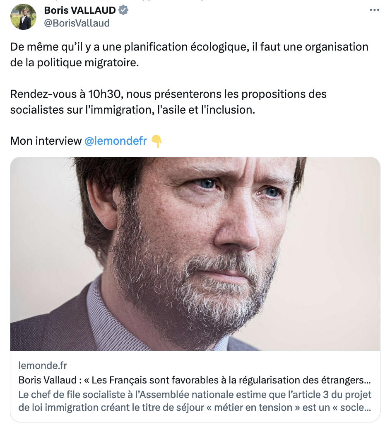Viewport: 390px width, 427px height.
Task: Open the article preview photo
Action: coord(195,254)
